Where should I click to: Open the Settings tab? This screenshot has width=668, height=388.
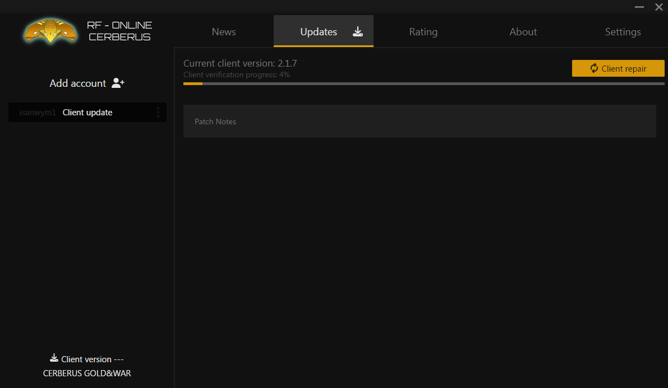(x=623, y=32)
